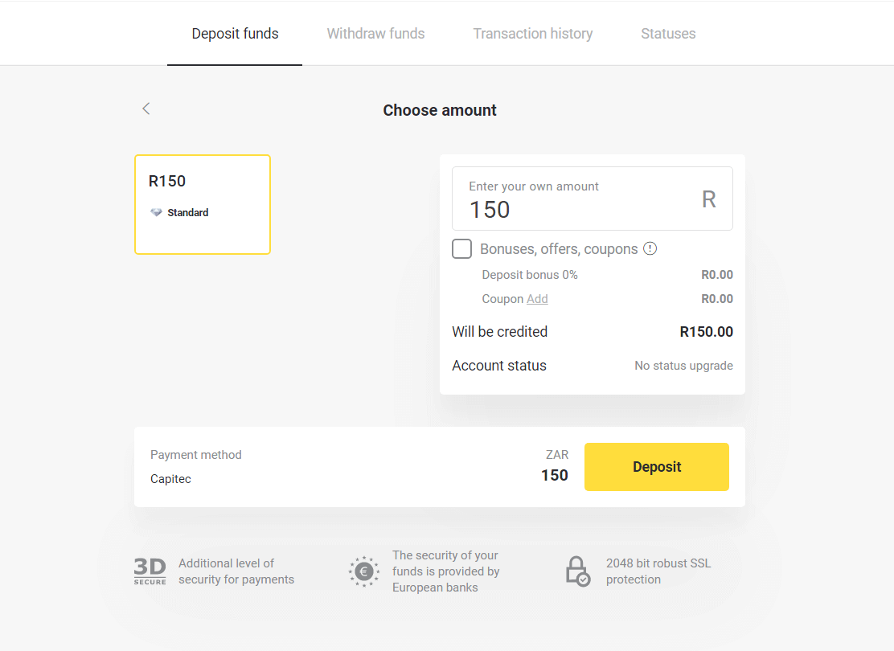Click the 3D Secure icon
The width and height of the screenshot is (894, 651).
[150, 571]
